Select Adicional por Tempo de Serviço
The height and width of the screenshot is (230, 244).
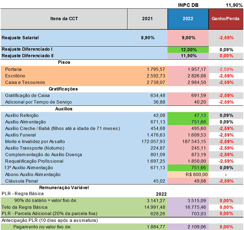click(x=38, y=102)
